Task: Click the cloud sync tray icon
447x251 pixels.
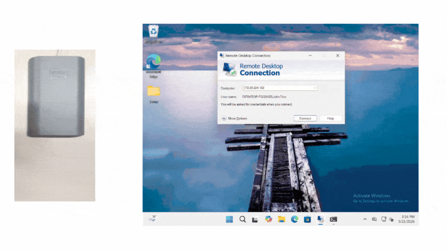Action: 374,219
